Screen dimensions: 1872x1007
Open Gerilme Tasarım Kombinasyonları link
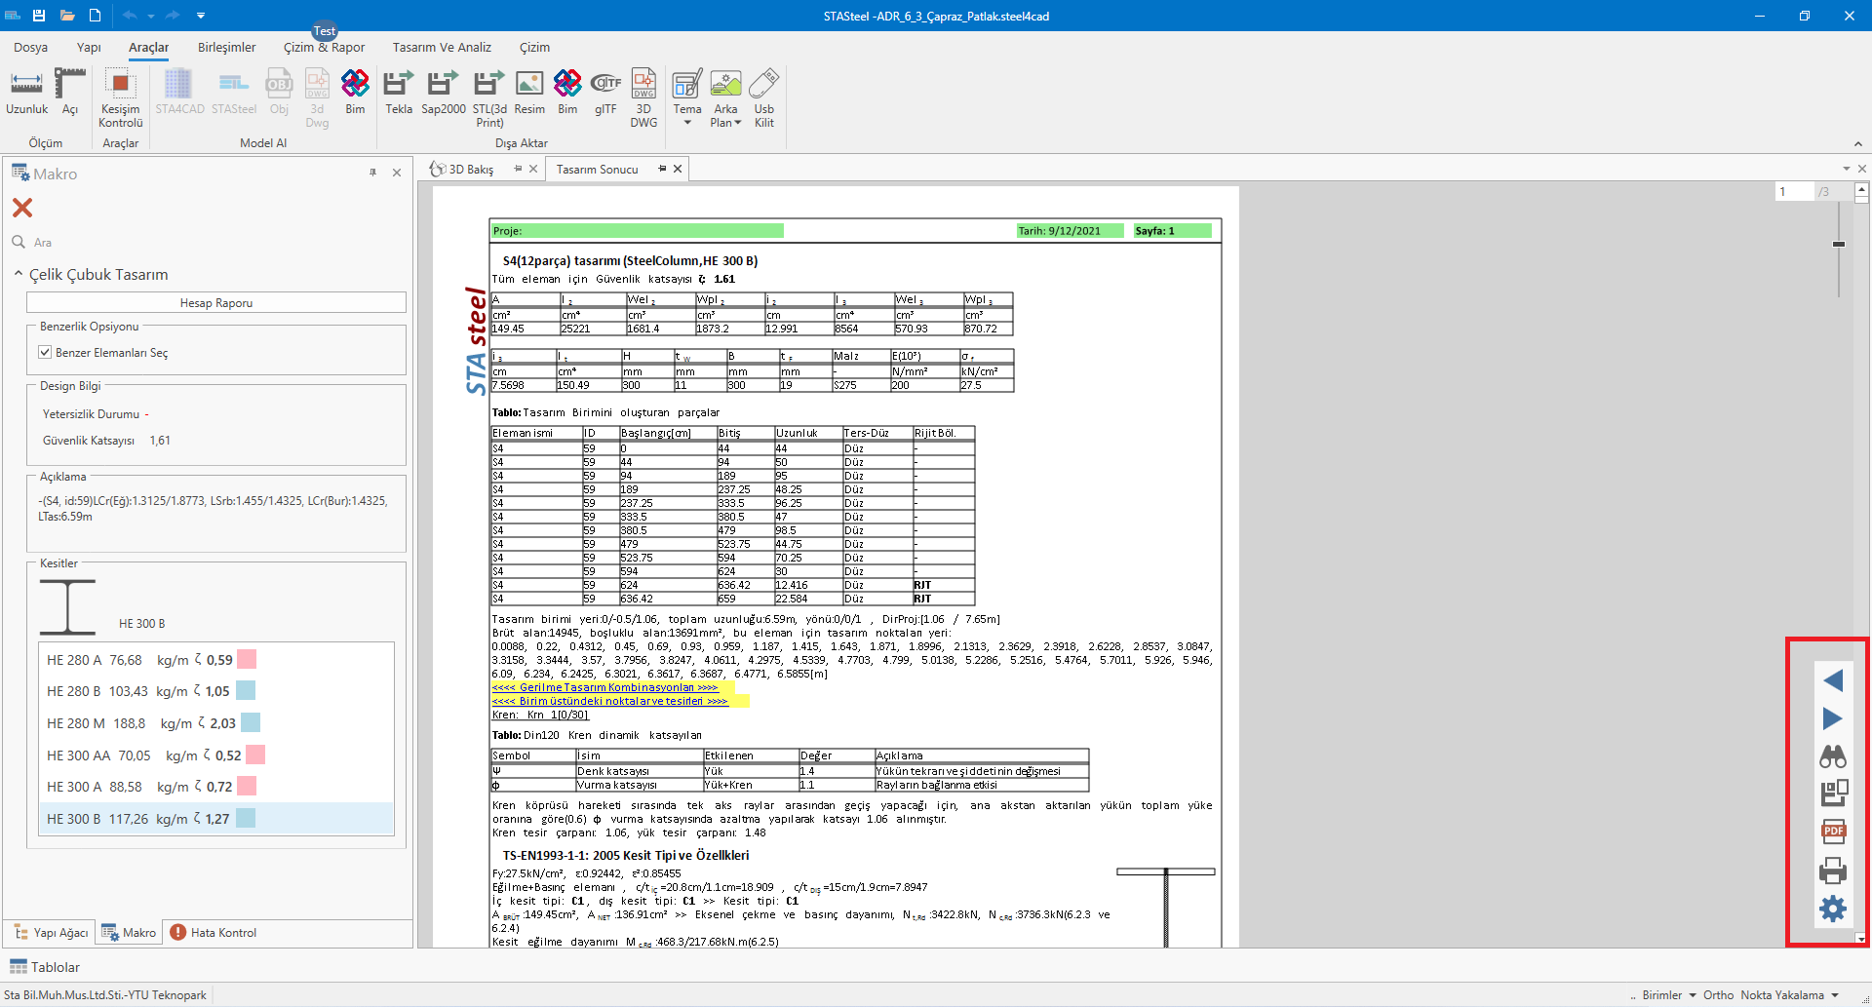(604, 687)
